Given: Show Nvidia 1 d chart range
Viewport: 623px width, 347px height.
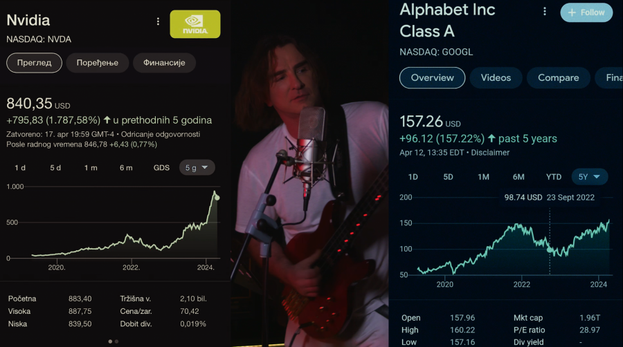Looking at the screenshot, I should click(20, 167).
